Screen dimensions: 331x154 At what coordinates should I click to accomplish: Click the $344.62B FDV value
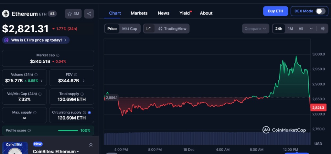pyautogui.click(x=69, y=81)
